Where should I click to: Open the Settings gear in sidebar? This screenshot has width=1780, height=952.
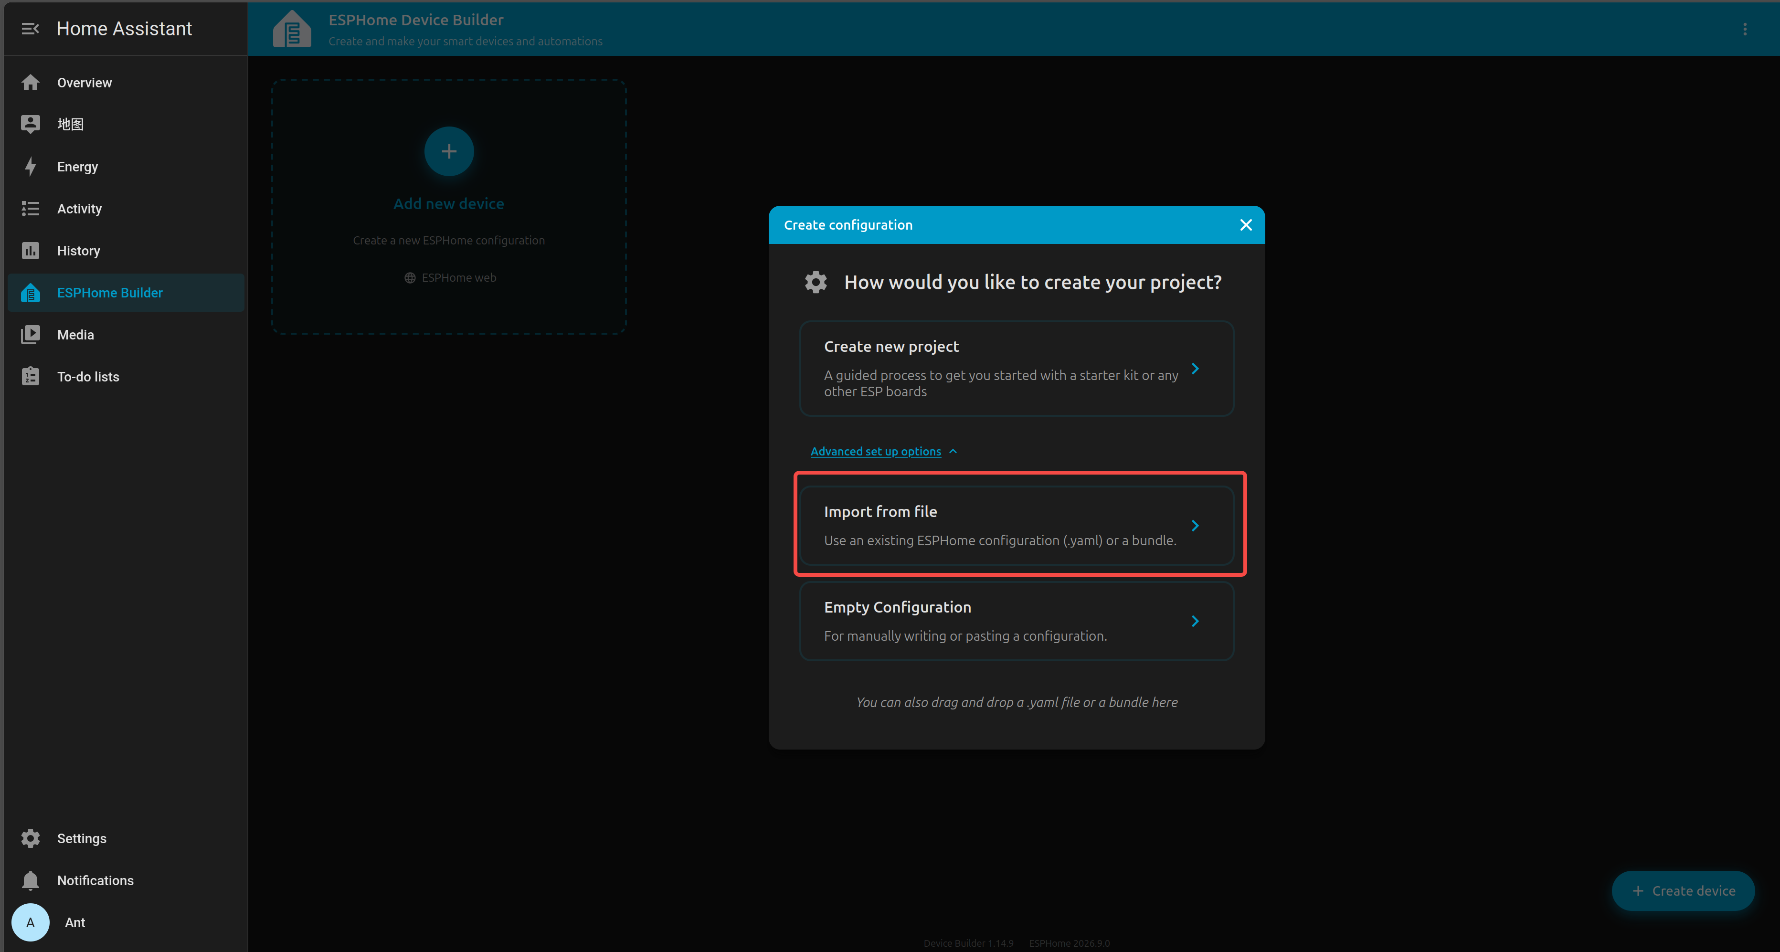pyautogui.click(x=31, y=839)
